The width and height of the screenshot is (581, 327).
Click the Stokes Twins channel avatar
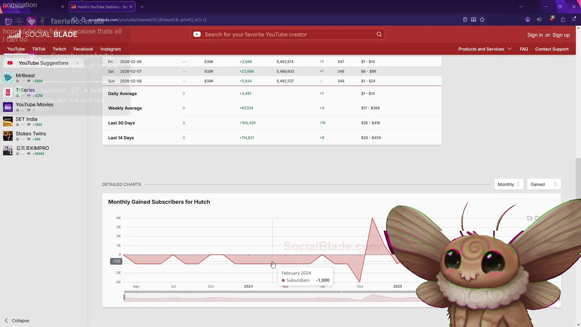click(x=8, y=136)
